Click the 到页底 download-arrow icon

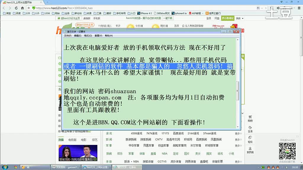250,150
